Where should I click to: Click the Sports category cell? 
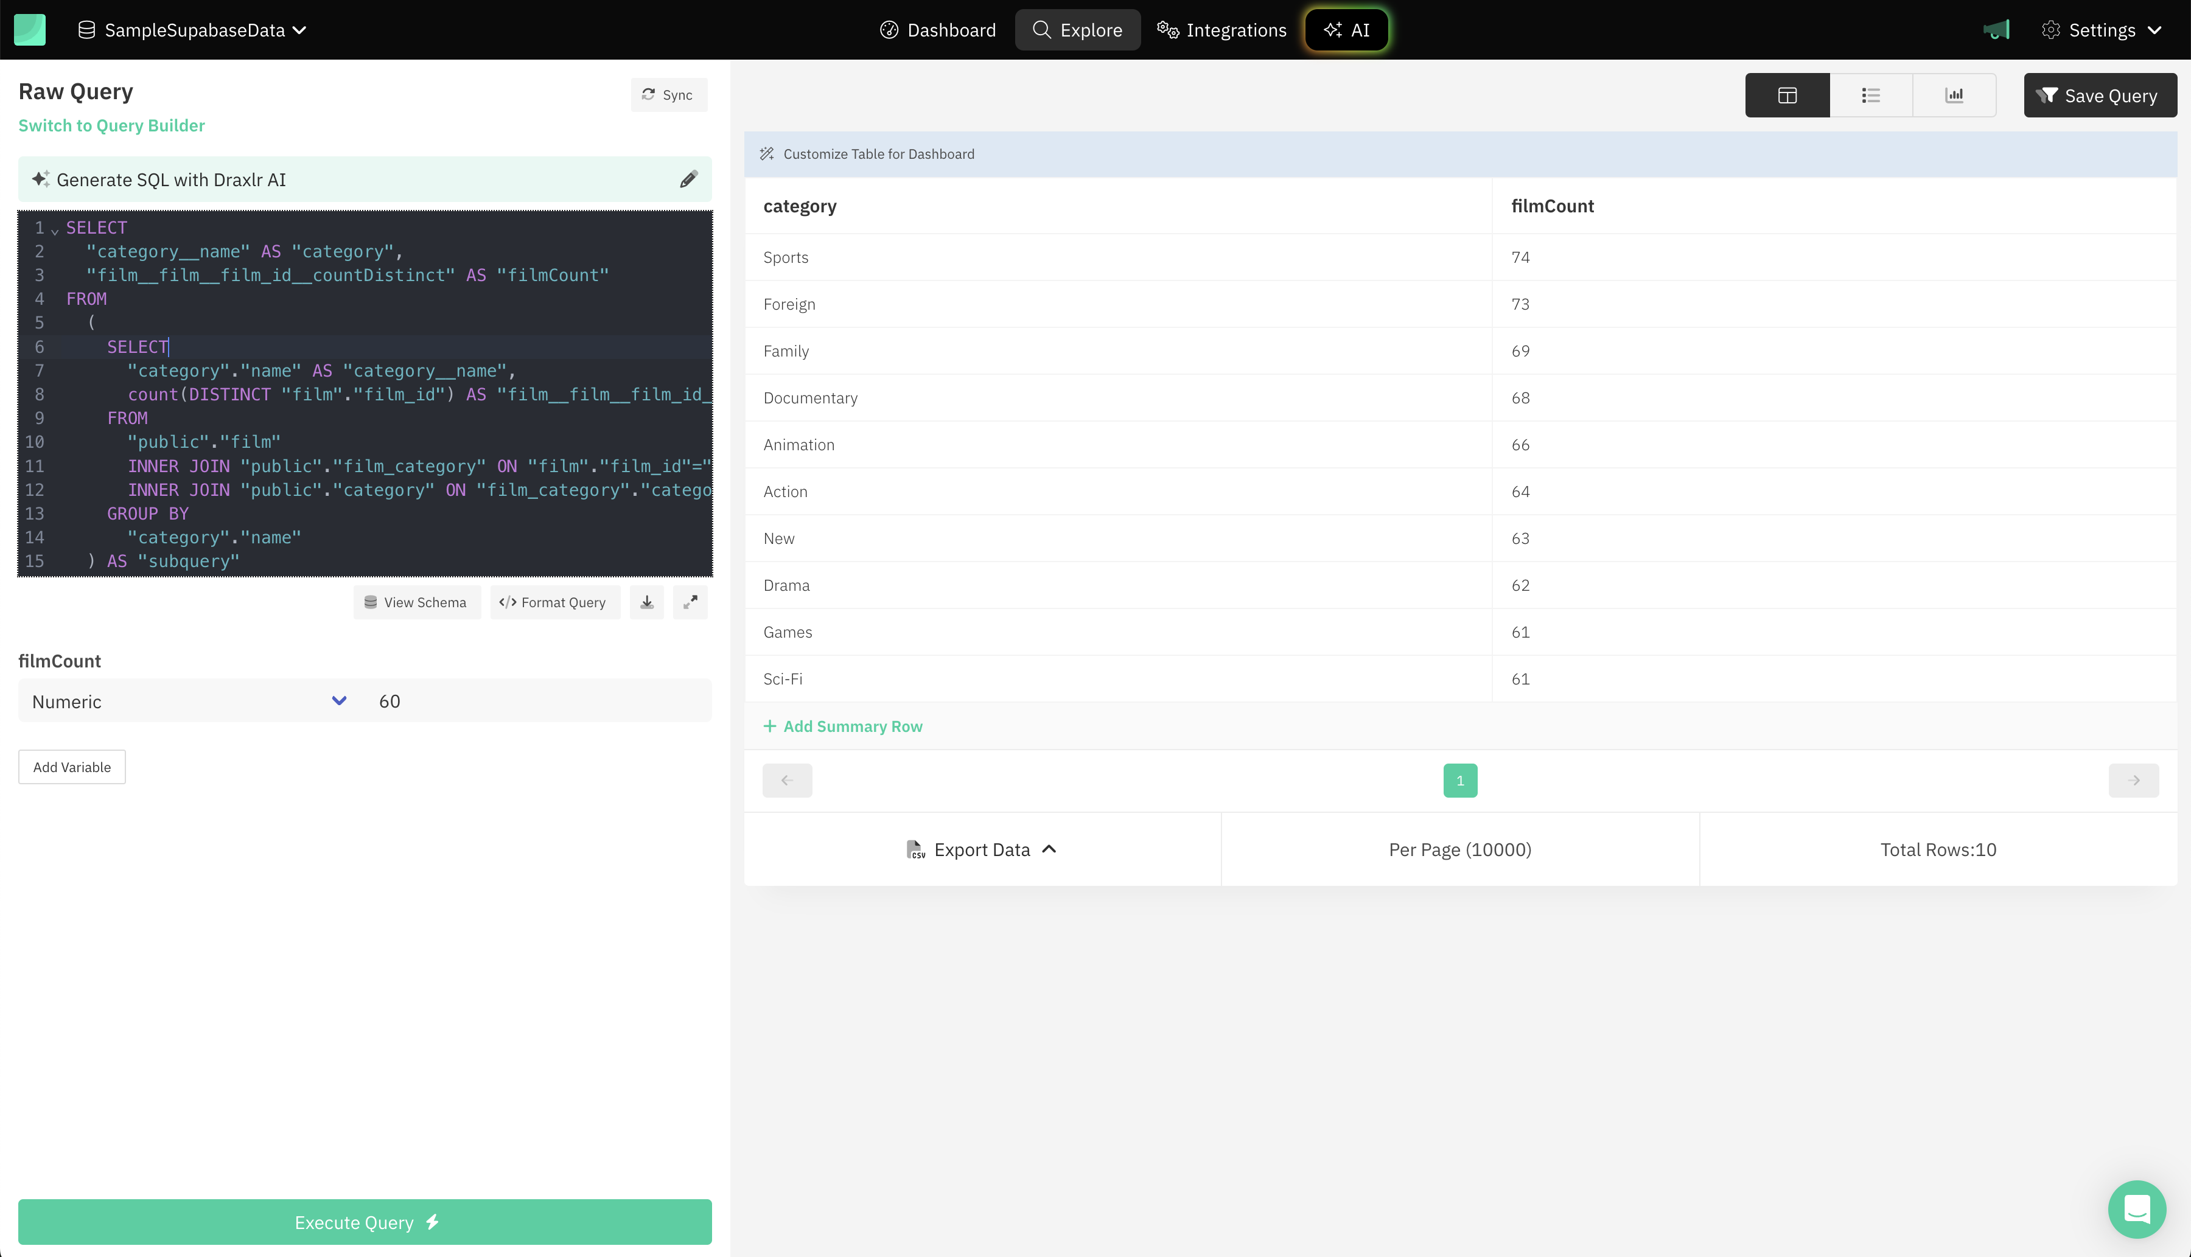1117,257
